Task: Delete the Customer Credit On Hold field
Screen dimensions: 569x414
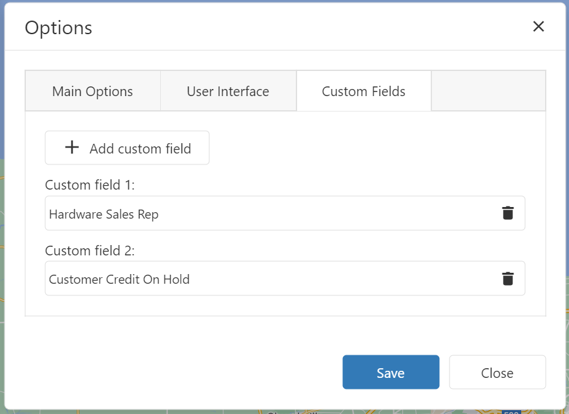Action: (508, 279)
